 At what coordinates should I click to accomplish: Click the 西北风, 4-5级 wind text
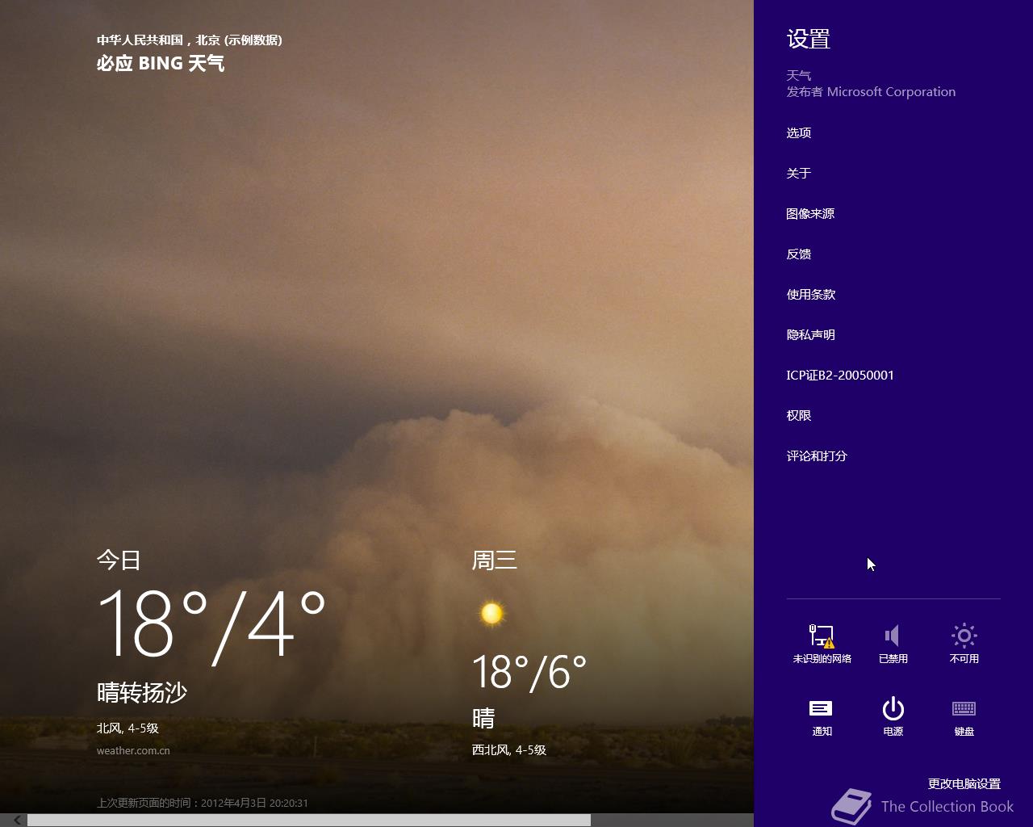click(509, 749)
